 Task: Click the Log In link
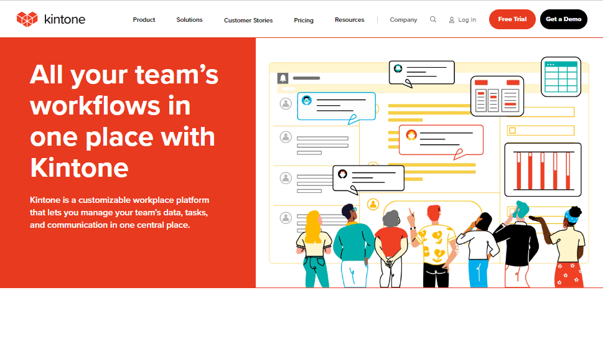tap(462, 20)
